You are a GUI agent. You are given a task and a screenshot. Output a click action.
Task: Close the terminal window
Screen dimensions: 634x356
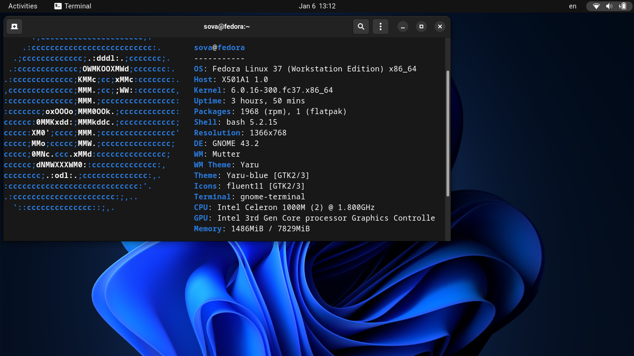[440, 27]
